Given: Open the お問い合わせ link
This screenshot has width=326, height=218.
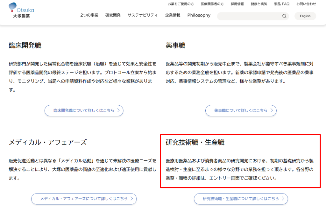Looking at the screenshot, I should pos(306,4).
